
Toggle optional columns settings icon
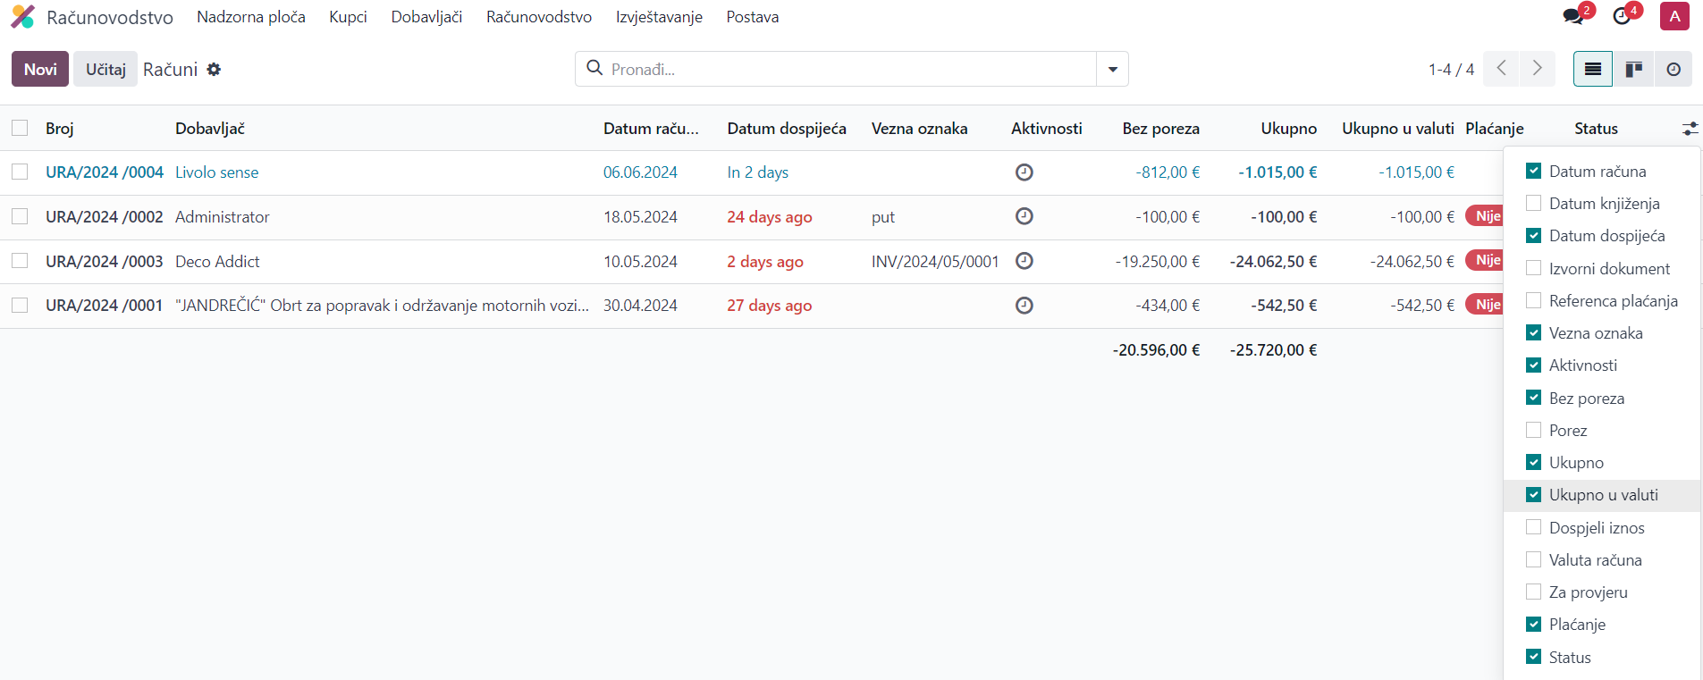coord(1689,129)
